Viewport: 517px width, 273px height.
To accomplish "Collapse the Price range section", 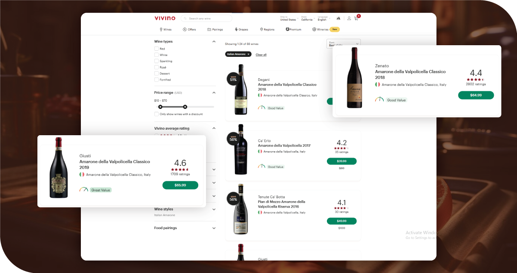I will click(214, 93).
